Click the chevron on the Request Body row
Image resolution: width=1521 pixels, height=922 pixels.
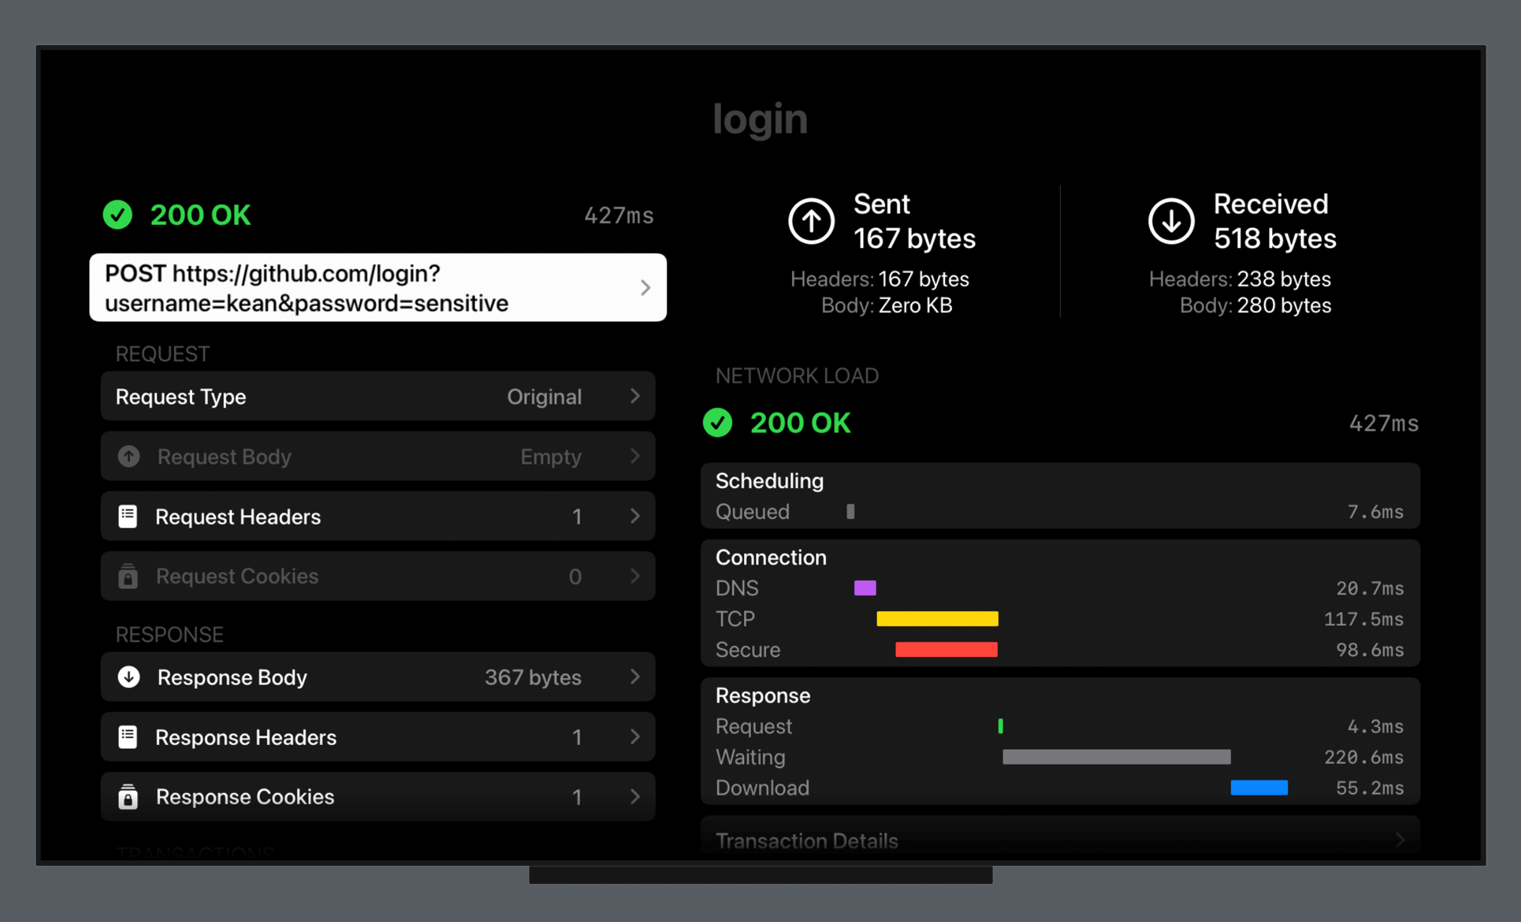pyautogui.click(x=635, y=456)
